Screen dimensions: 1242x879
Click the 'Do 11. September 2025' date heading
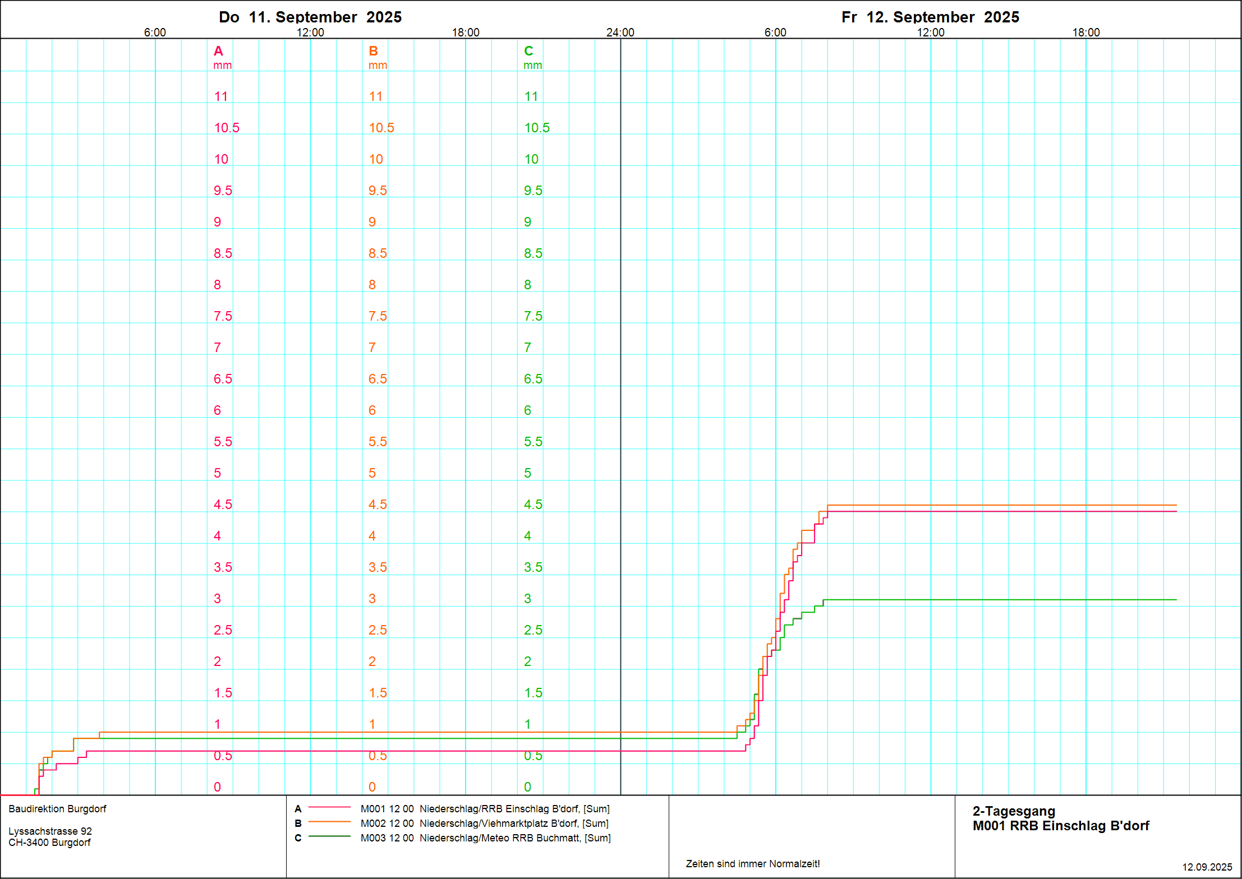[x=310, y=17]
